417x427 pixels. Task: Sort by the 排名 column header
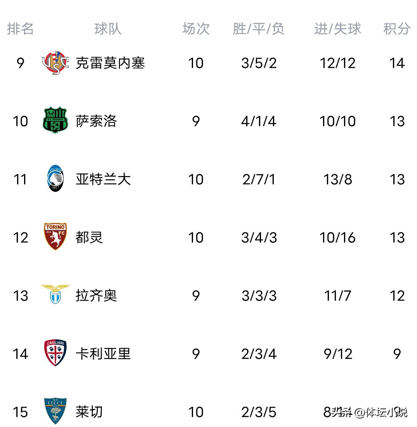[20, 29]
